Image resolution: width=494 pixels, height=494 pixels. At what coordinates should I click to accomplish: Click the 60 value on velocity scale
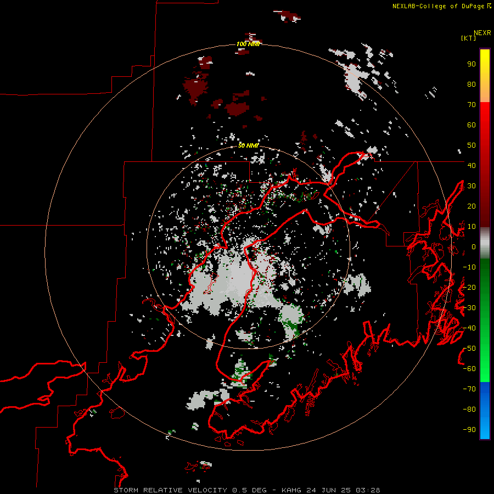471,125
